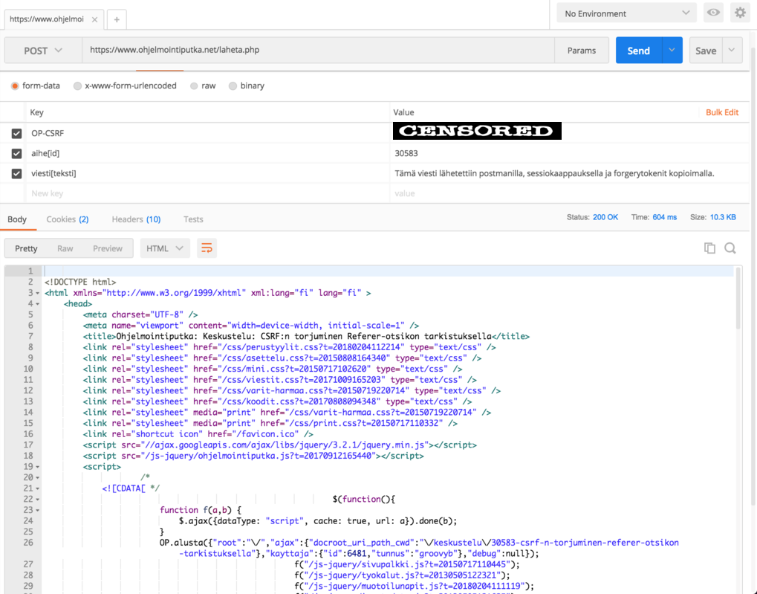Uncheck the OP-CSRF key checkbox
This screenshot has height=594, width=757.
point(17,133)
